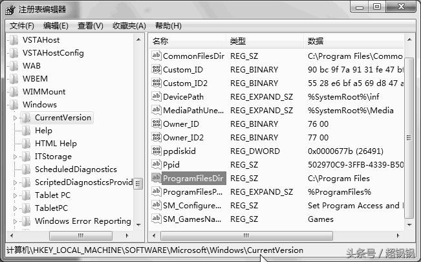Expand the Windows Error Reporting node

click(x=15, y=221)
